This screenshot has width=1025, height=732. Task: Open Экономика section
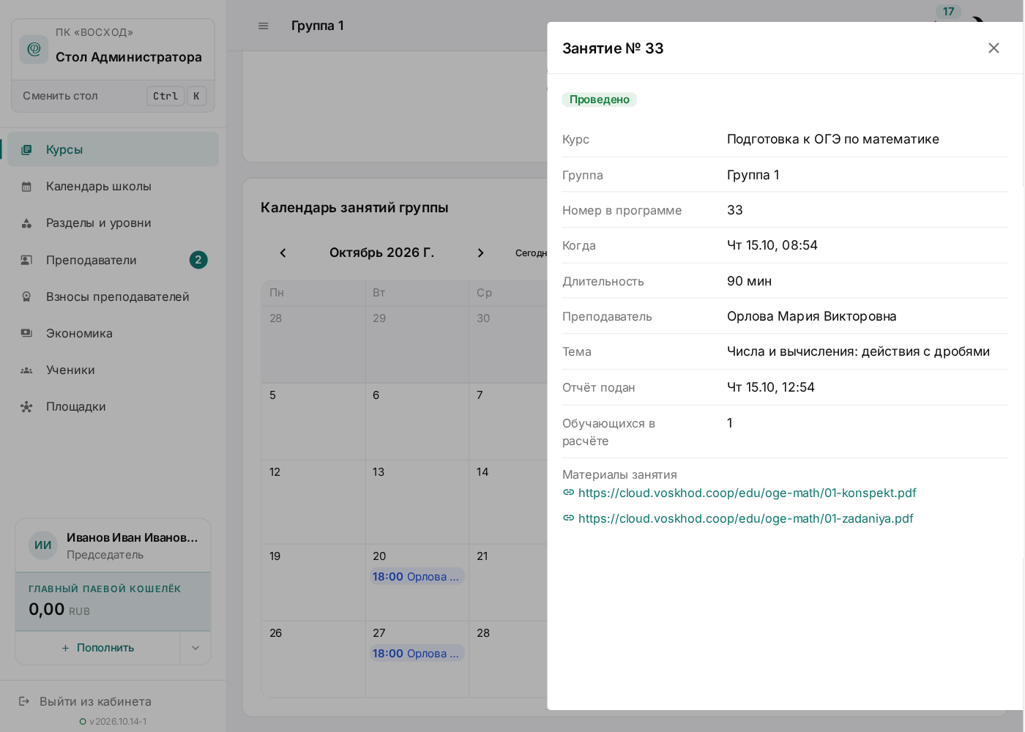(113, 333)
